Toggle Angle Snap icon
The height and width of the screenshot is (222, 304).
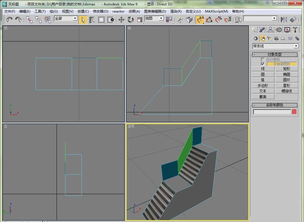[209, 20]
